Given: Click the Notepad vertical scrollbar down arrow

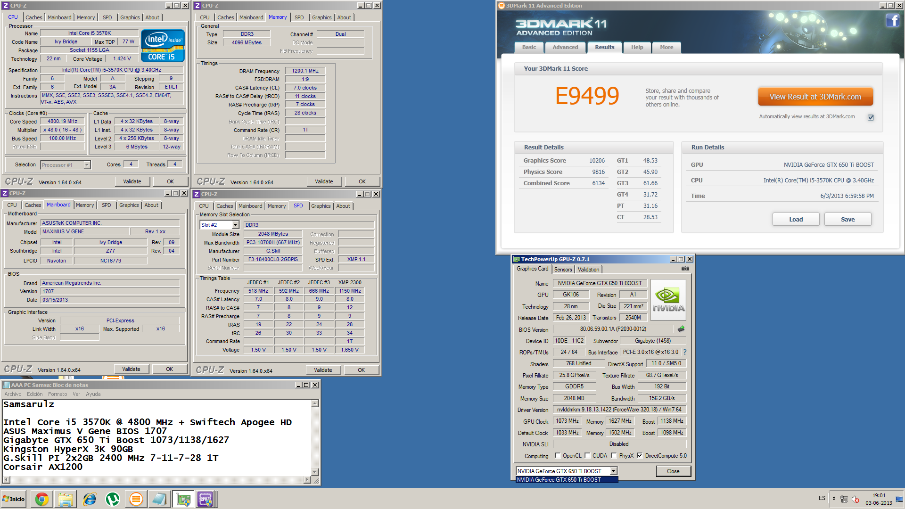Looking at the screenshot, I should point(315,472).
